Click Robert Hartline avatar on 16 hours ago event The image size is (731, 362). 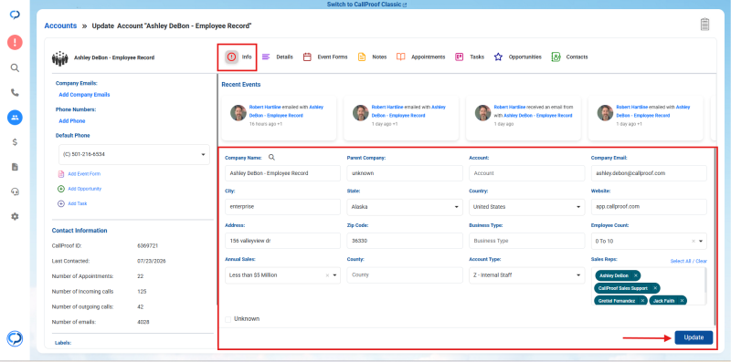pos(238,112)
